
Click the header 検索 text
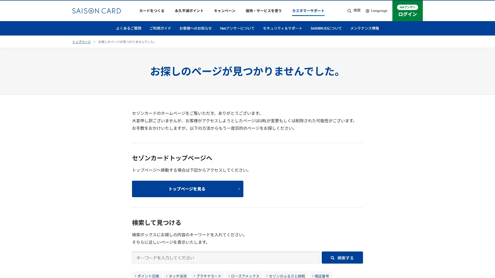[x=357, y=11]
